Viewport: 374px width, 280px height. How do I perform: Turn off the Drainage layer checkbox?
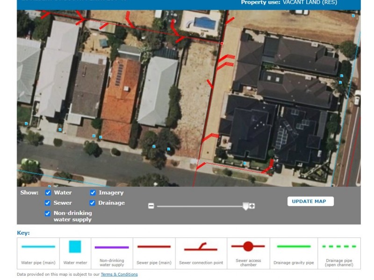[x=93, y=203]
